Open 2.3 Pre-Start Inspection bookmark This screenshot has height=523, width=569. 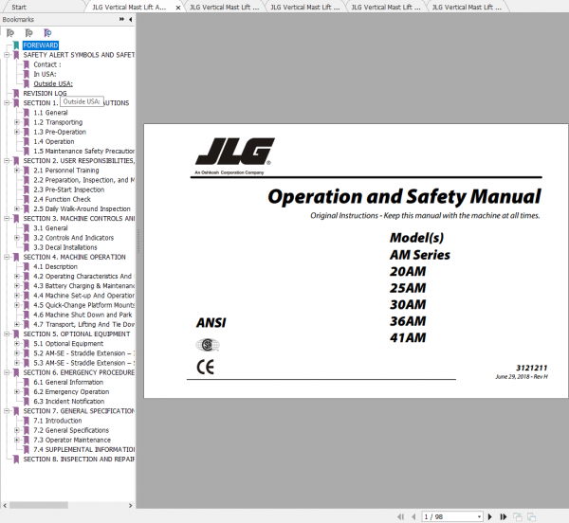coord(69,189)
